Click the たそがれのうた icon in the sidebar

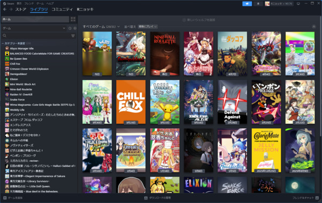[7, 130]
